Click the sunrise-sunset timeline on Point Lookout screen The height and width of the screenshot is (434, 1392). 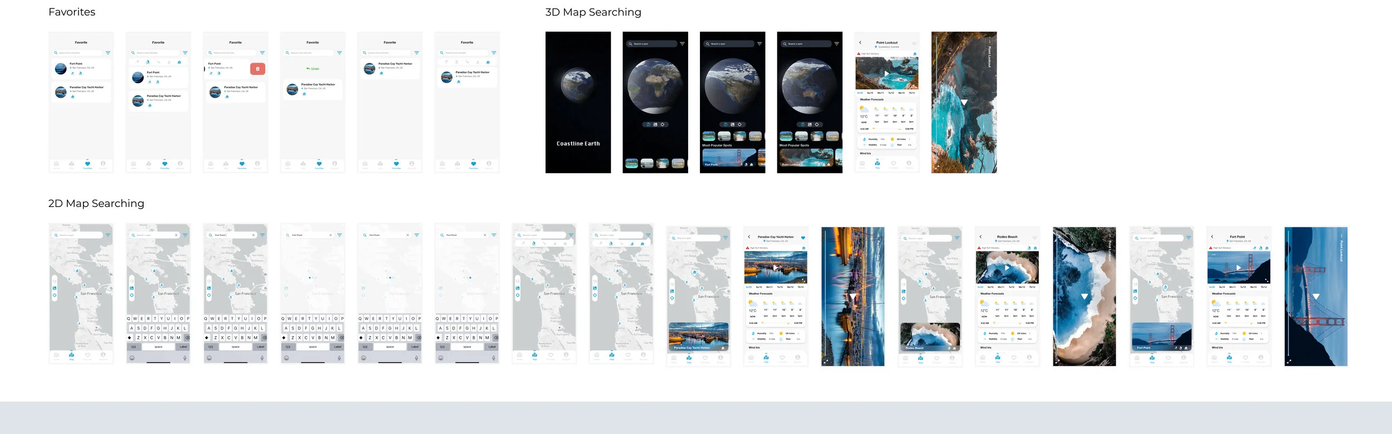887,129
